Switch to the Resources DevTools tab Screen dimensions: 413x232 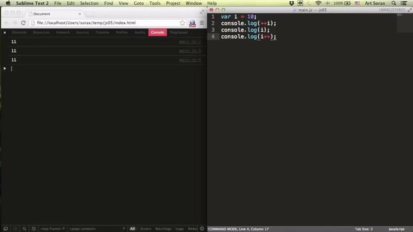[x=41, y=32]
